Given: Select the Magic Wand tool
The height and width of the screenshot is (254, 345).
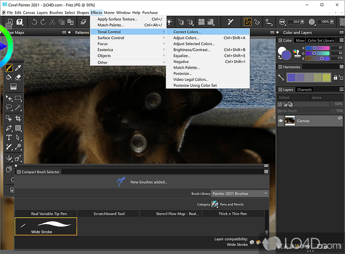Looking at the screenshot, I should pos(18,108).
